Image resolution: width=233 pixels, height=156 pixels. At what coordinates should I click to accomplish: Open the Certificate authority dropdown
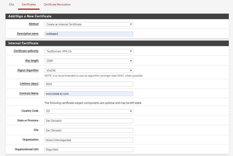tap(89, 51)
